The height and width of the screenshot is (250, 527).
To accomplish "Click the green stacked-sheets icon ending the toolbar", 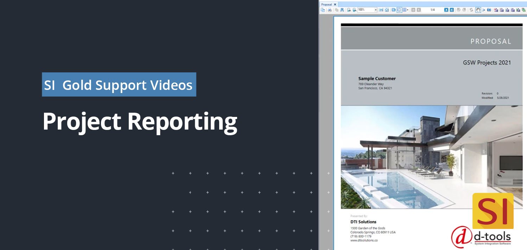I will click(x=523, y=10).
